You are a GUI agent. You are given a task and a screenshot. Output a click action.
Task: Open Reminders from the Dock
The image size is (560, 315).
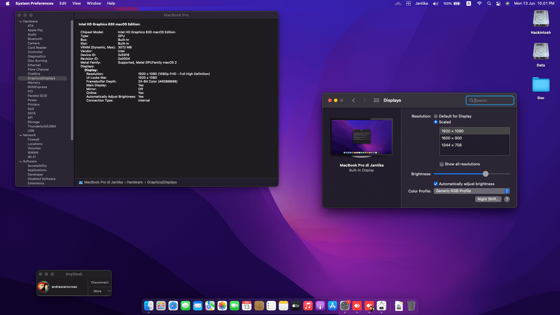(x=271, y=306)
